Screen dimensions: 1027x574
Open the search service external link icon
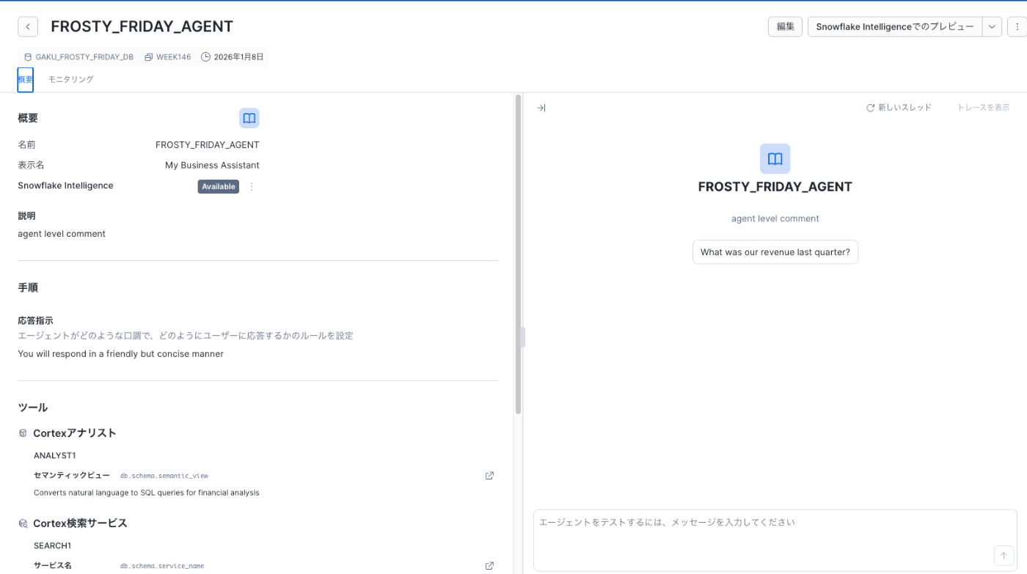pos(489,566)
